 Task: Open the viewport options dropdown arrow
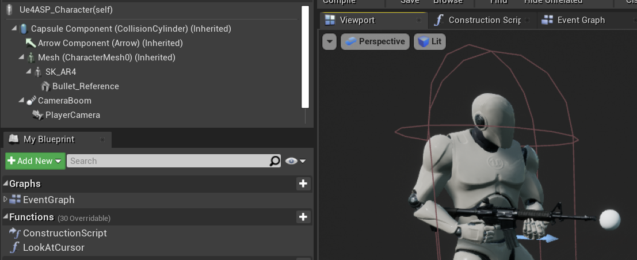pos(329,42)
